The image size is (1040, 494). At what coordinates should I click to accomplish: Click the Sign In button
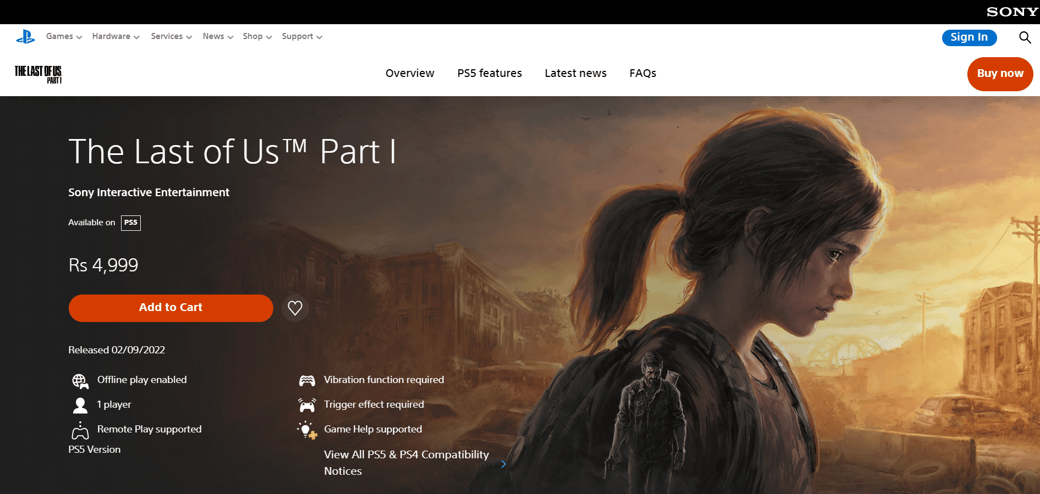[969, 37]
